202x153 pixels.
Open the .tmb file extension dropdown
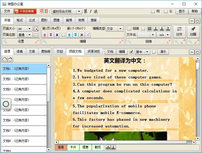(x=168, y=35)
